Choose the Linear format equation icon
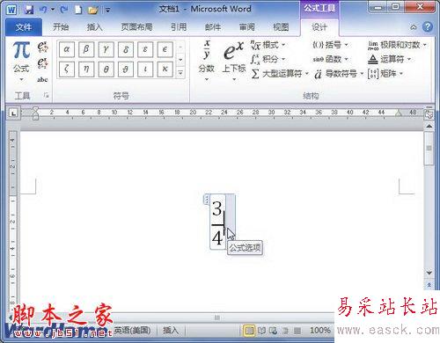Viewport: 440px width, 343px height. [42, 63]
